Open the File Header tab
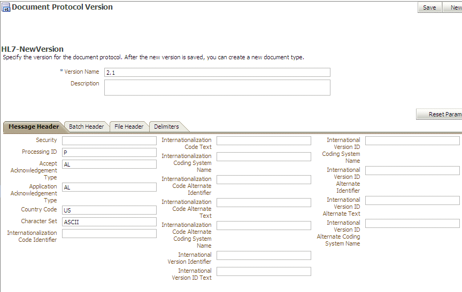The height and width of the screenshot is (292, 462). [129, 127]
